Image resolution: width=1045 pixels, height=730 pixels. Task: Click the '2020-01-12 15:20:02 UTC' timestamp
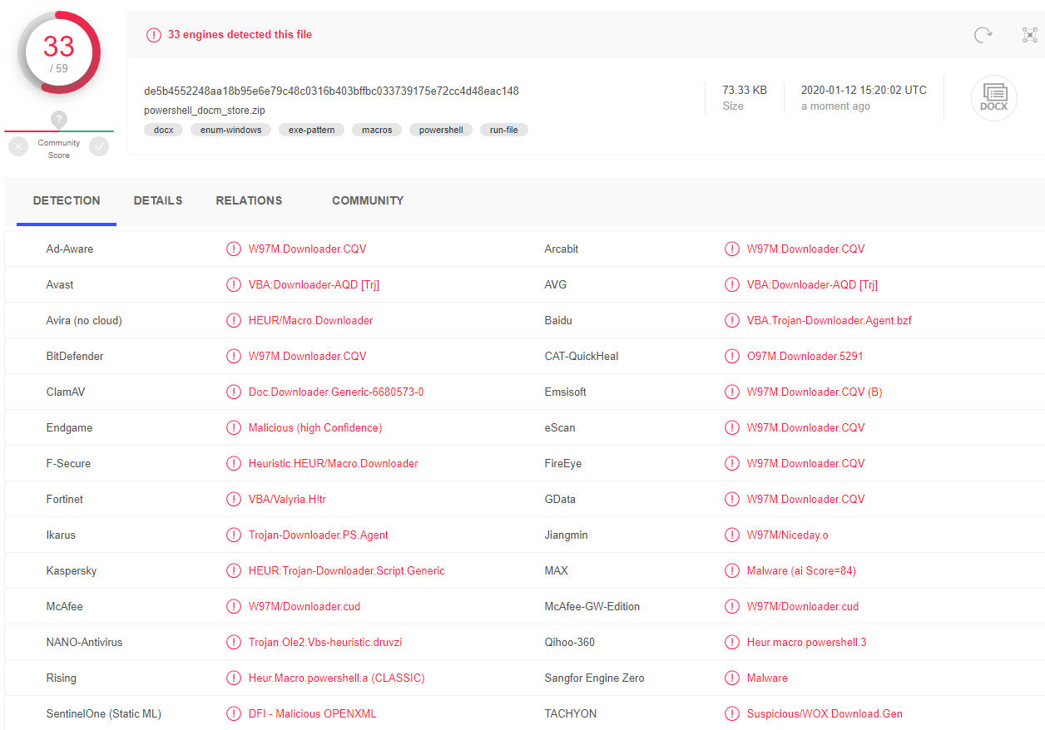(864, 90)
